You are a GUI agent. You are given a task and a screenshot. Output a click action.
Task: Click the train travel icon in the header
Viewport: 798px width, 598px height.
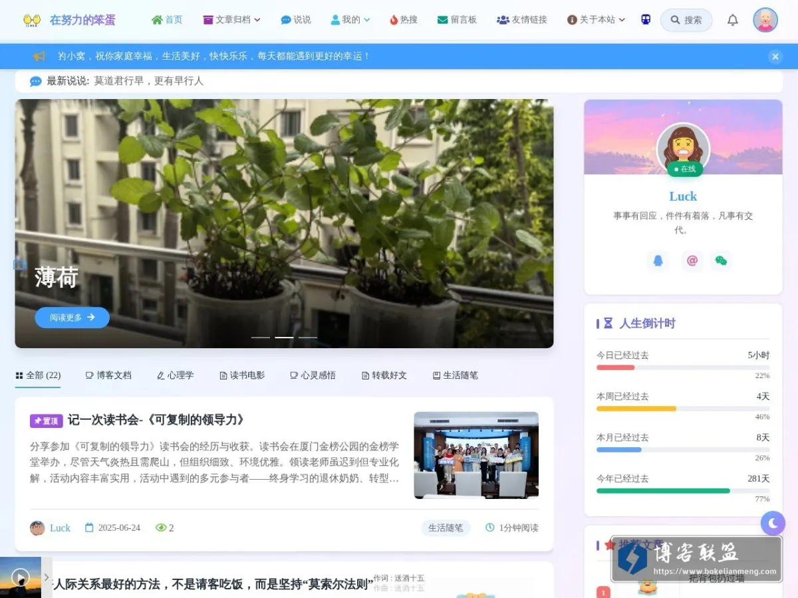tap(646, 20)
